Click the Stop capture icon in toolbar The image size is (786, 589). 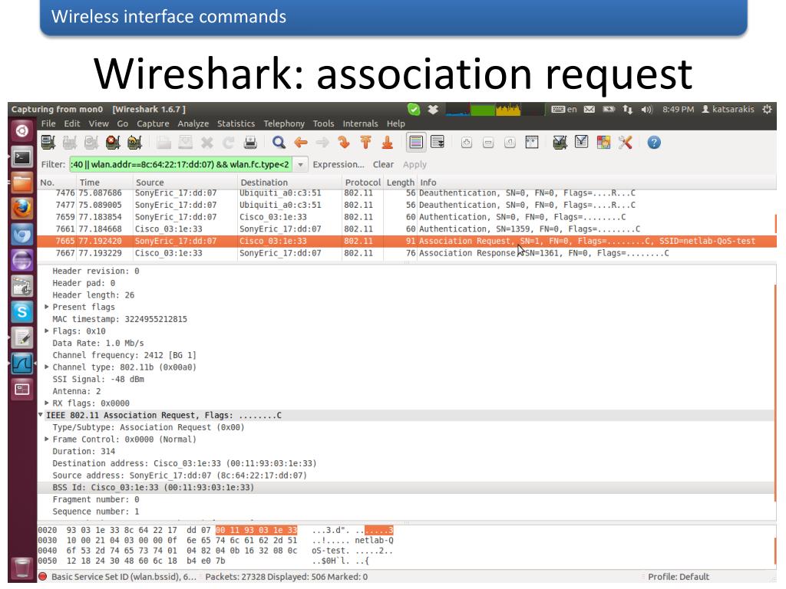[x=113, y=143]
